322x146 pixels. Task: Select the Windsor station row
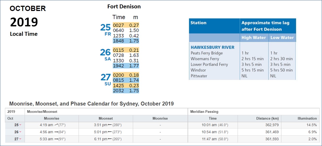242,70
